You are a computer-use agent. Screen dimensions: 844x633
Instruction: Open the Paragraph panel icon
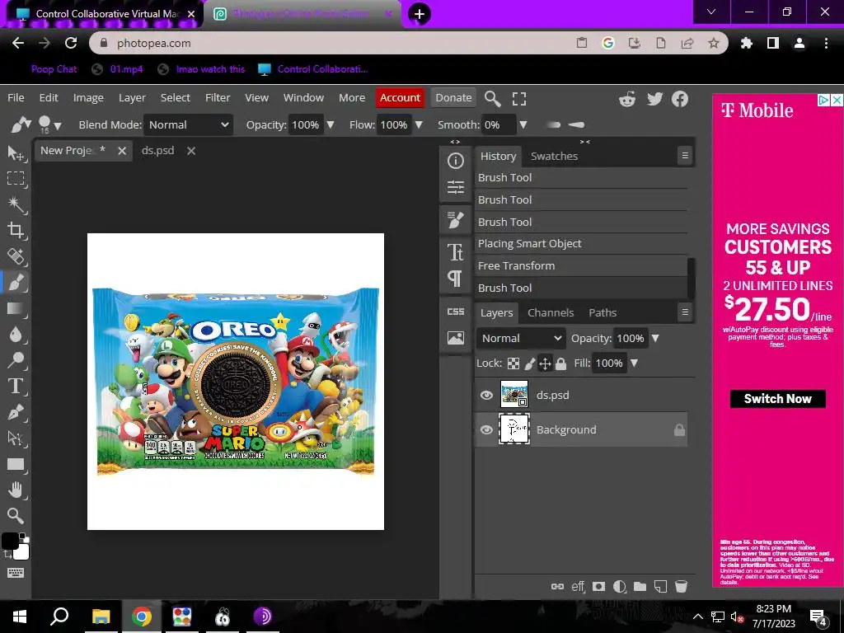point(455,279)
